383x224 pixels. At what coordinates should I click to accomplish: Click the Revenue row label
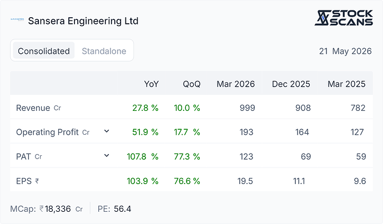(33, 108)
